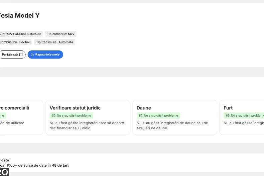Click the share arrow icon in Partajează

21,54
